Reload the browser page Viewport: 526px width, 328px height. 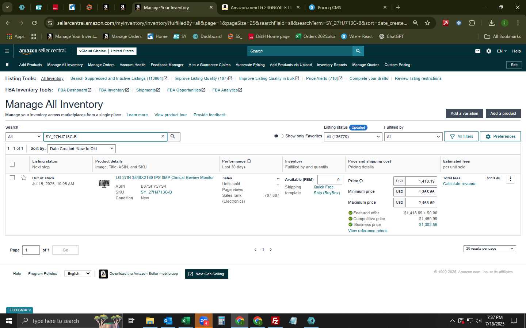coord(34,23)
